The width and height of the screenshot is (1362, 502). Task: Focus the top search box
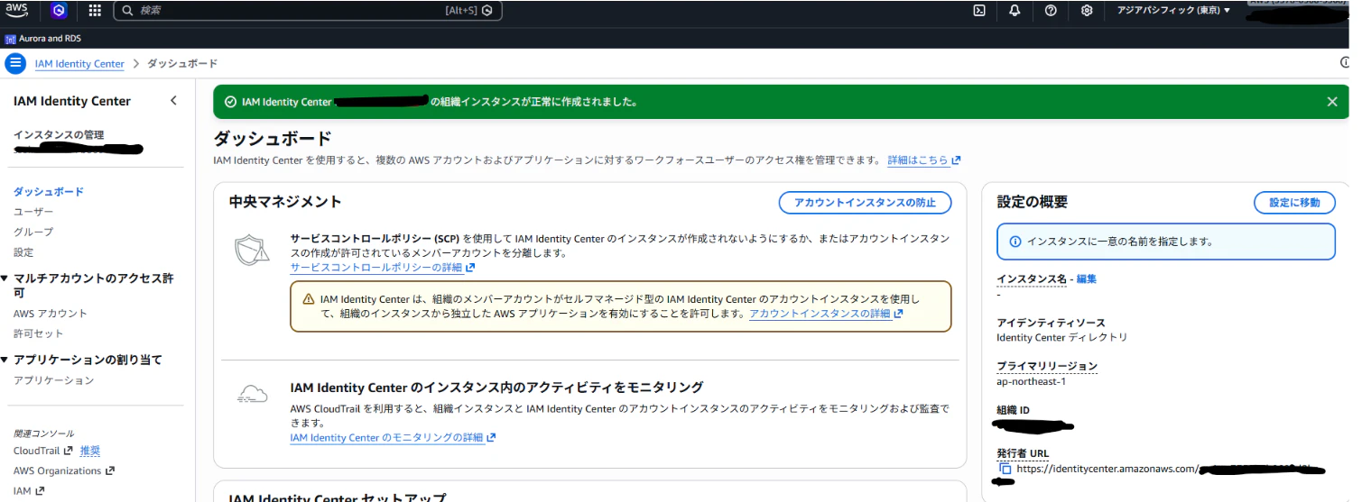pos(308,11)
